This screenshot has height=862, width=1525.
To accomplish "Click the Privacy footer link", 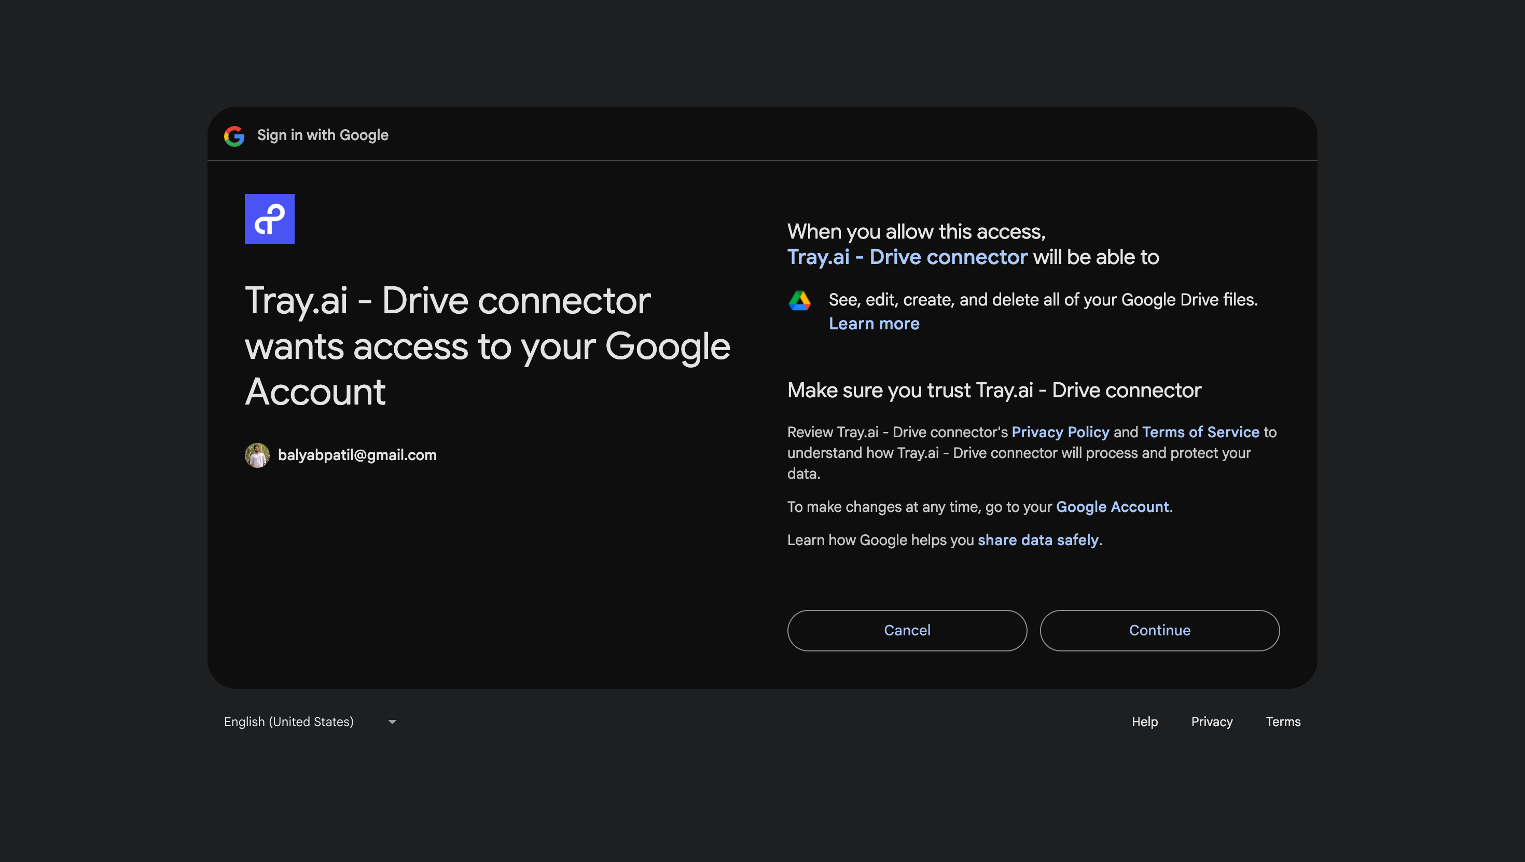I will [x=1211, y=721].
